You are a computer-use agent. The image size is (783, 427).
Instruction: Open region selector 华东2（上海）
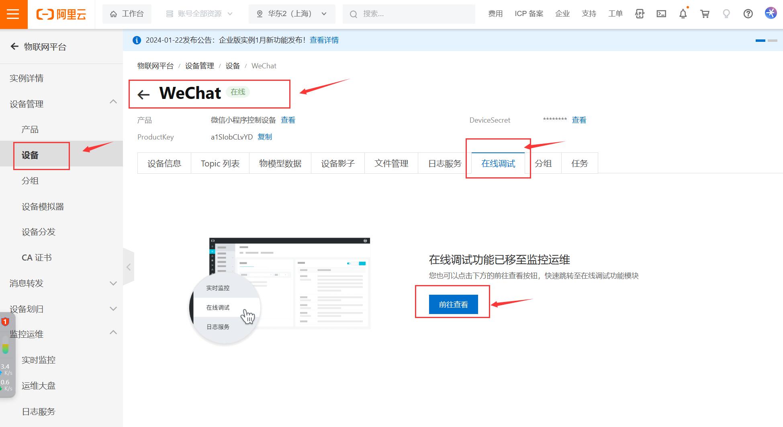tap(292, 14)
